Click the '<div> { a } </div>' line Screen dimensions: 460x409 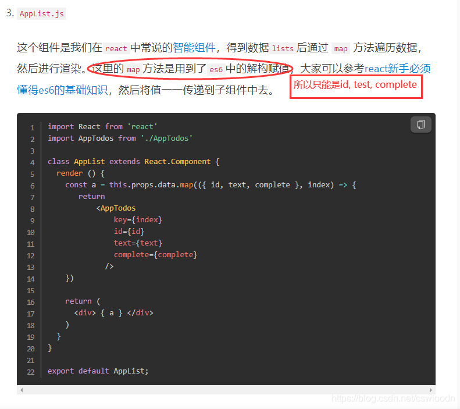point(113,313)
